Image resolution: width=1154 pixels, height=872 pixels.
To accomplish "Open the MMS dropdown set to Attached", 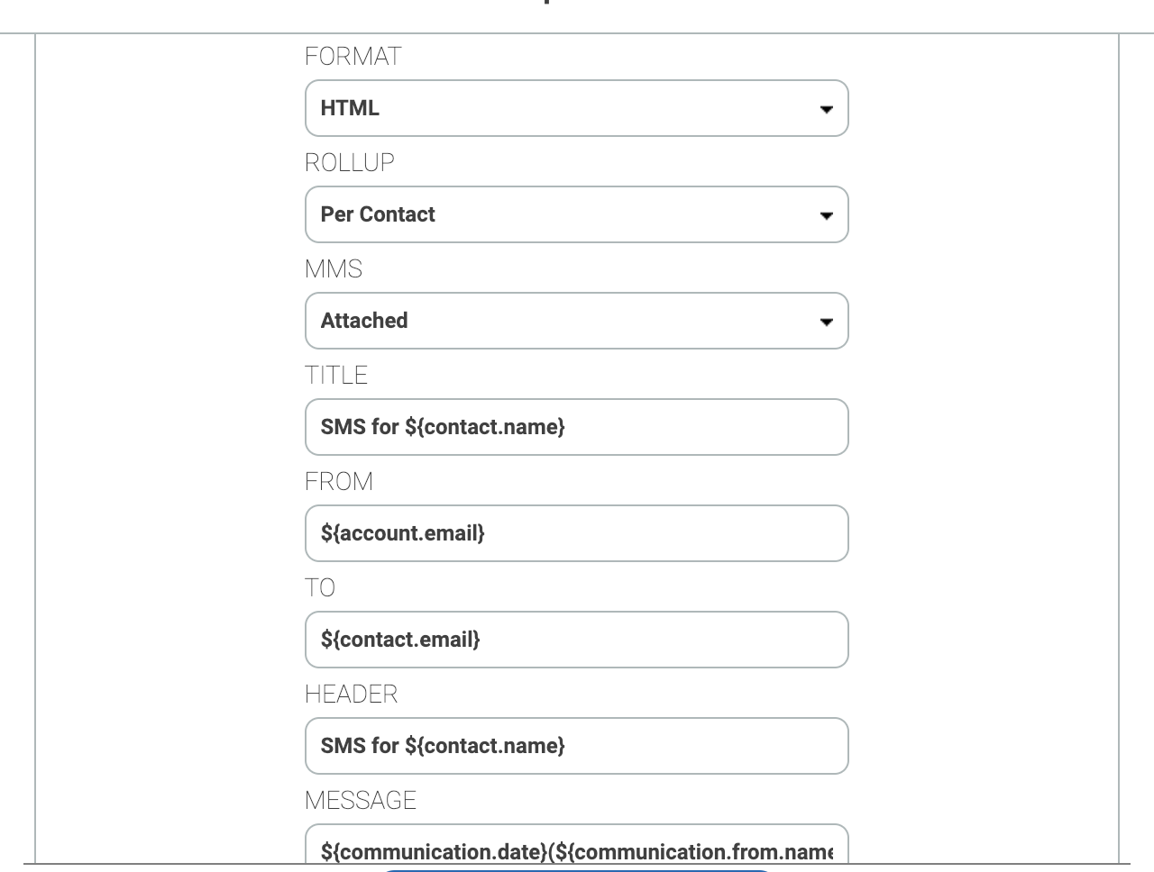I will click(x=577, y=321).
